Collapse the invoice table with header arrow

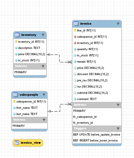pyautogui.click(x=118, y=24)
